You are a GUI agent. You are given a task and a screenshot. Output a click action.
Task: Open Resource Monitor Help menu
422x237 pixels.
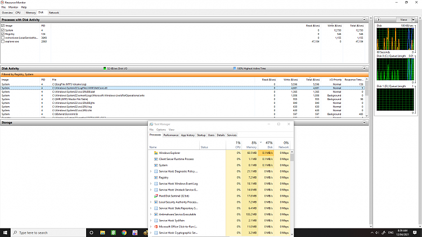coord(24,7)
